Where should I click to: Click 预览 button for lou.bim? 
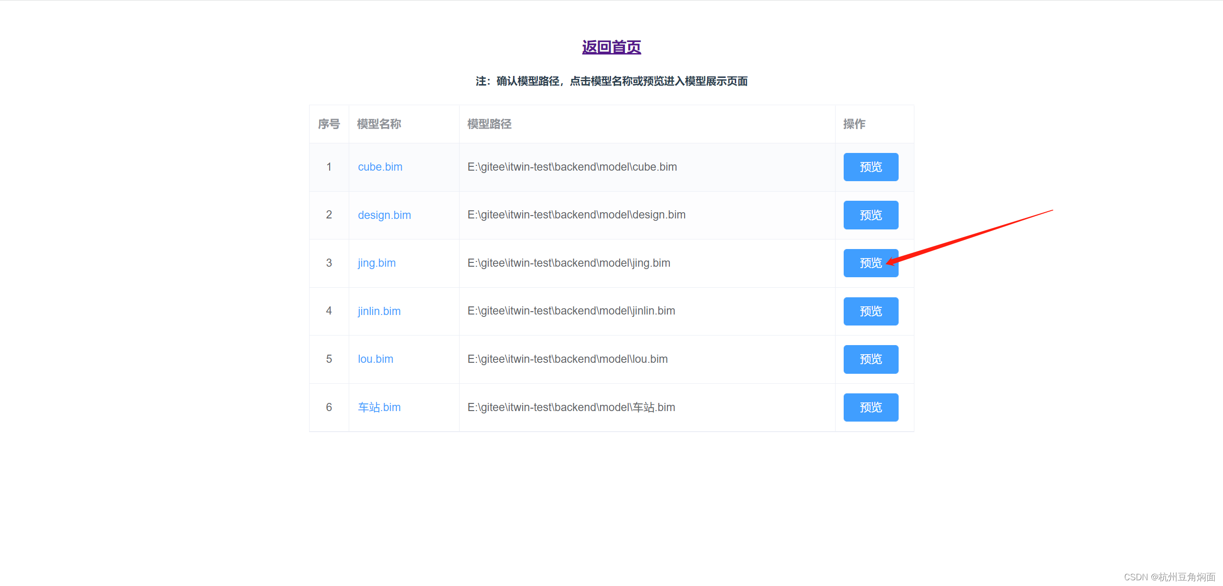click(x=870, y=359)
